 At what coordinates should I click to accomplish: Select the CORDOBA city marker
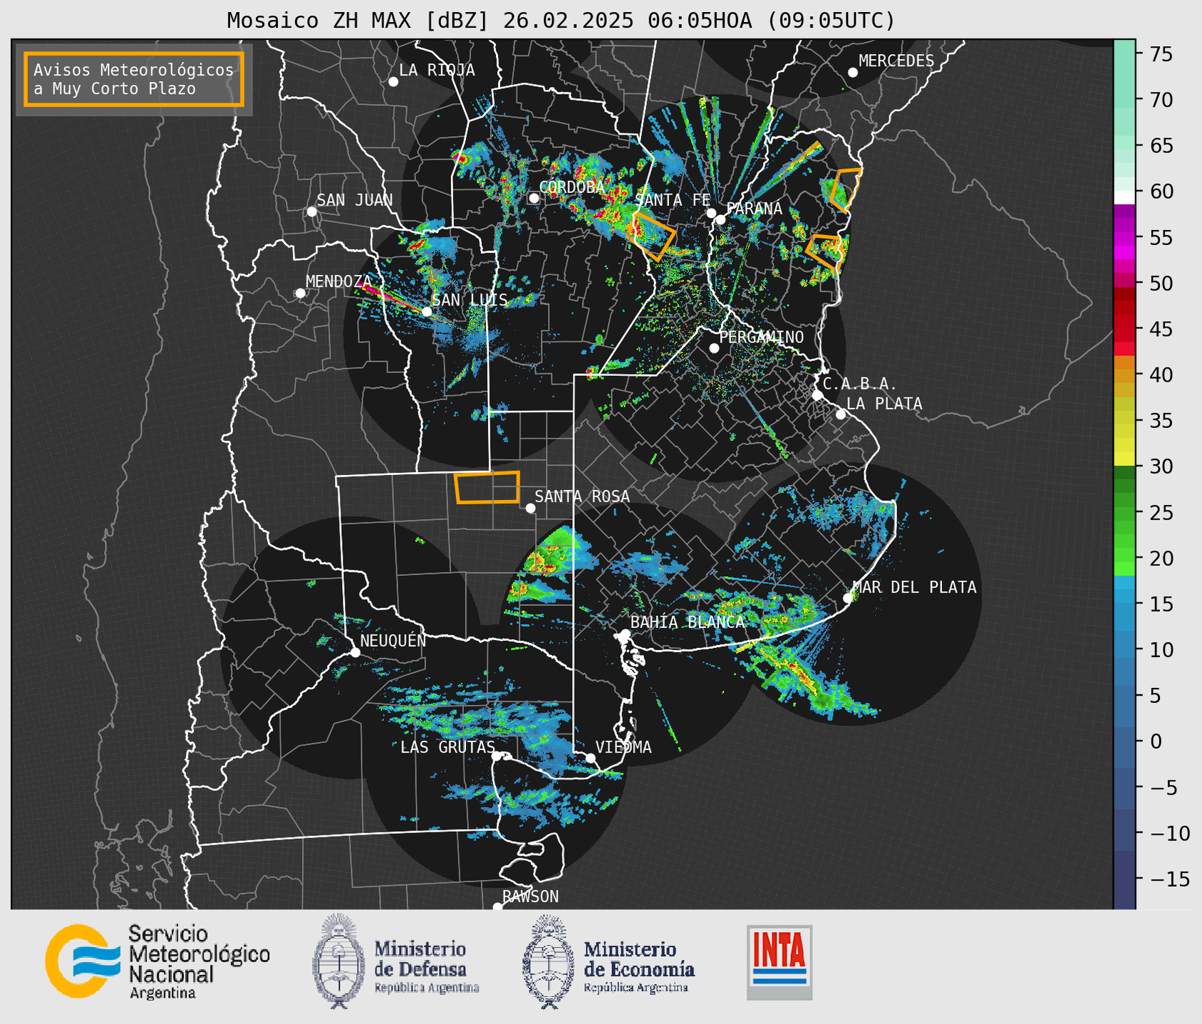tap(534, 198)
